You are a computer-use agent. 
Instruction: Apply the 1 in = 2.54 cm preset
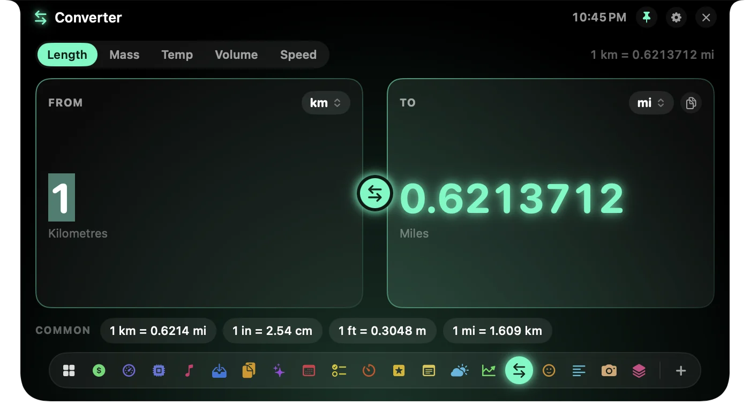(x=272, y=331)
